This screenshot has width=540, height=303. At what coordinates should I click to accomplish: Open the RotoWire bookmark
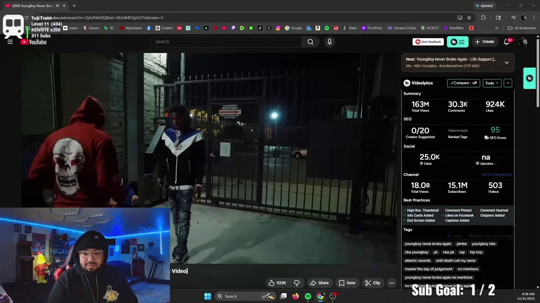[454, 28]
